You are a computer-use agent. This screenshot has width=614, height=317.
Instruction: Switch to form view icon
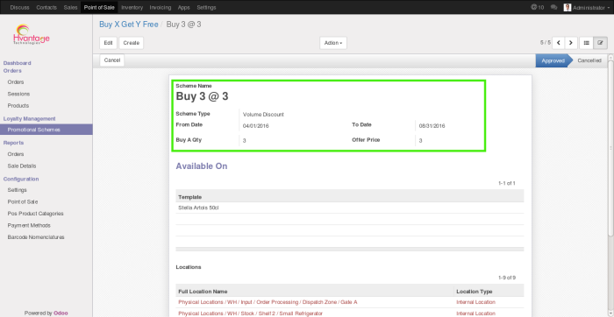click(x=600, y=43)
